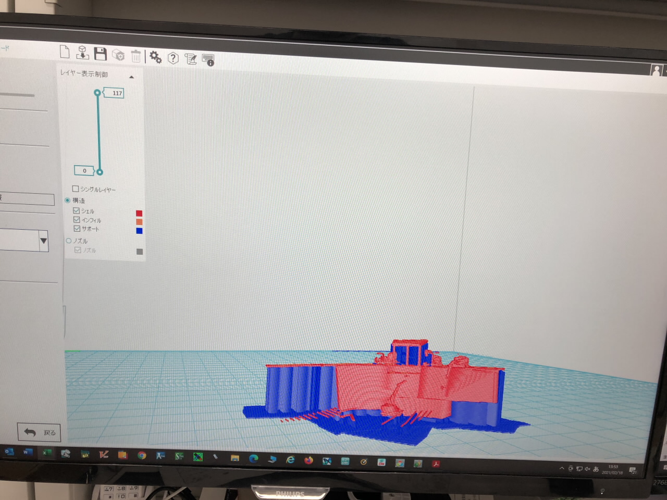This screenshot has height=500, width=667.
Task: Show hidden tray icons chevron
Action: 562,468
